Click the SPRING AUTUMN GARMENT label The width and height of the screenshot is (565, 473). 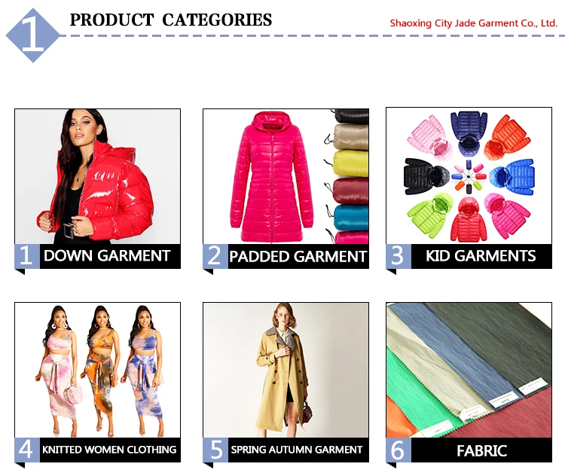click(298, 450)
